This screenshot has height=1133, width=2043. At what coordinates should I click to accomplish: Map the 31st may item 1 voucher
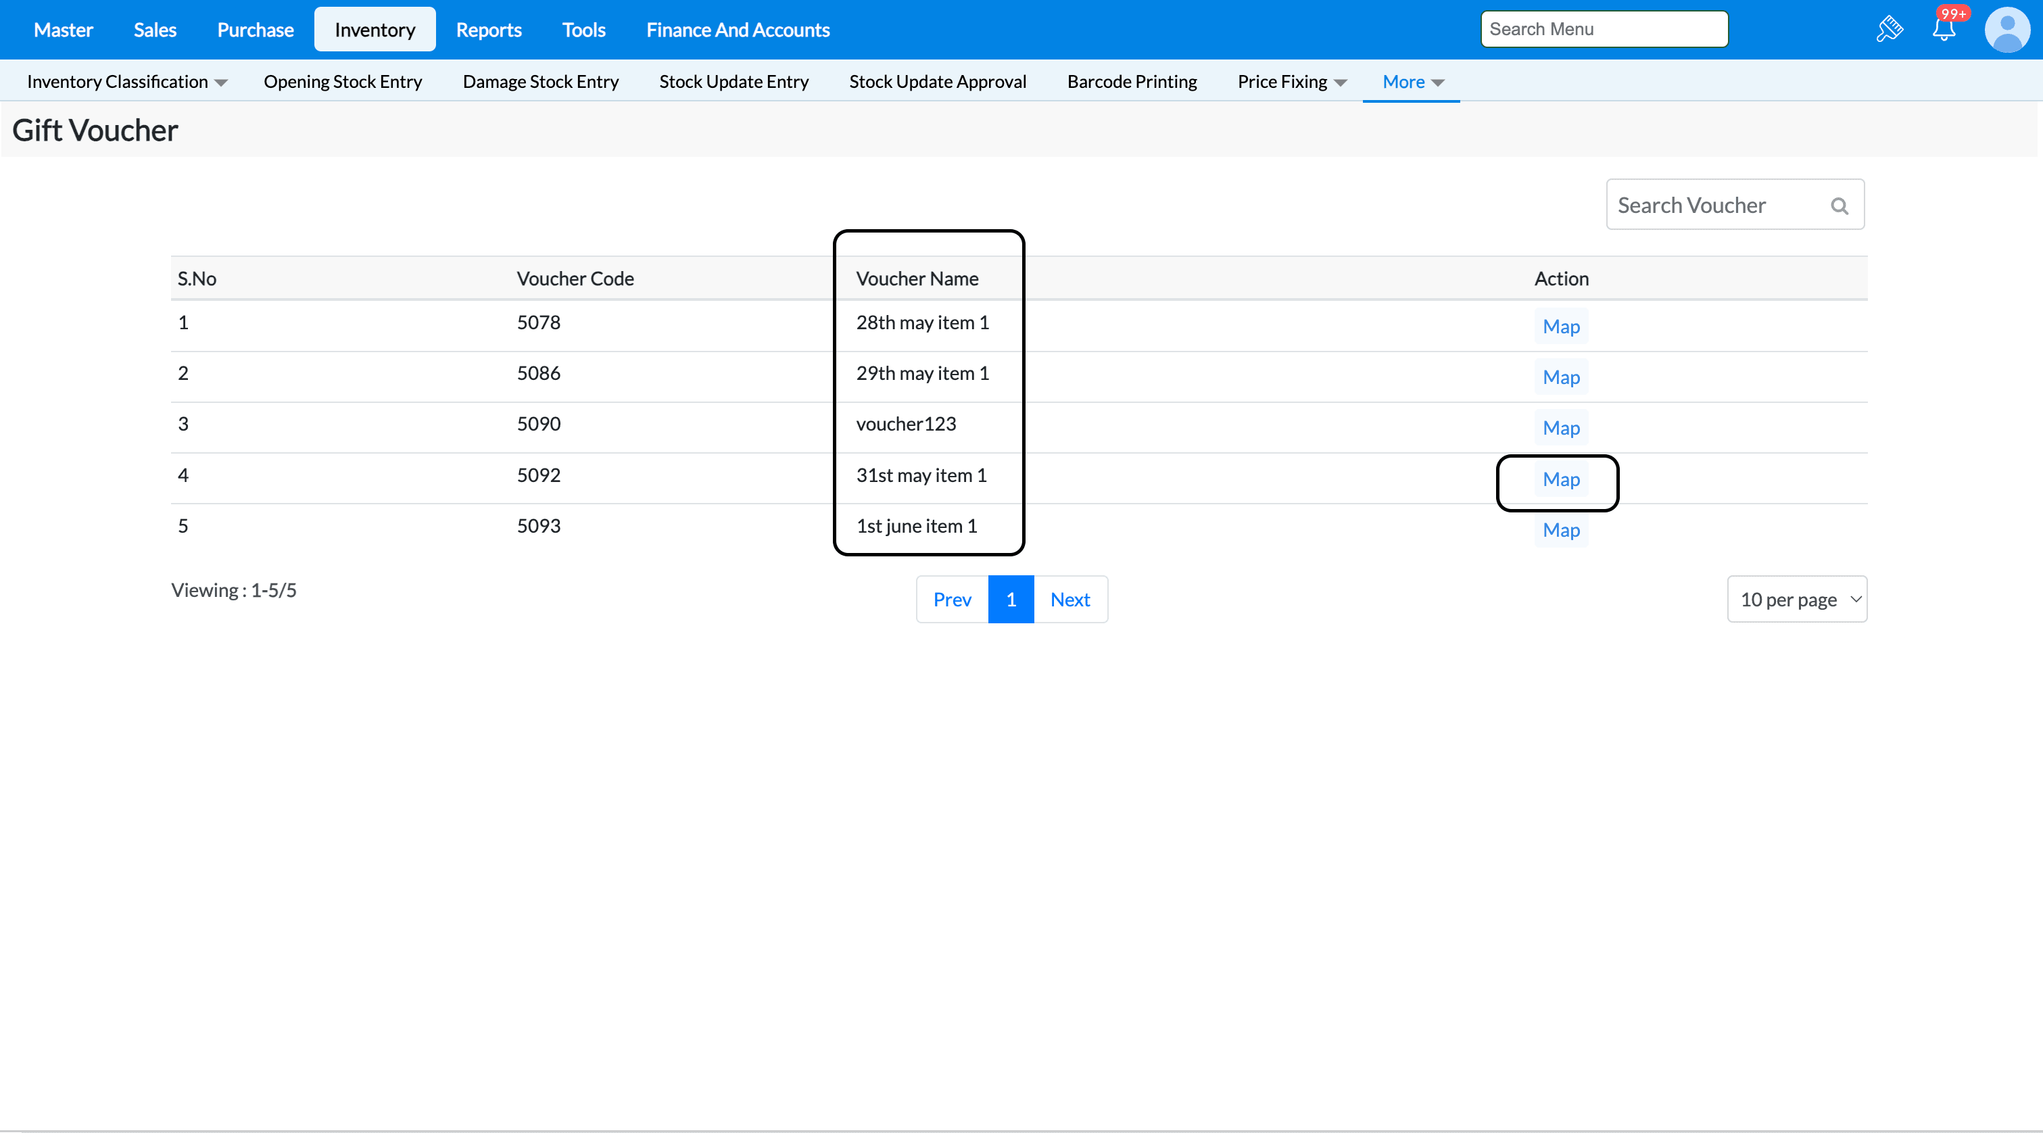click(x=1560, y=480)
